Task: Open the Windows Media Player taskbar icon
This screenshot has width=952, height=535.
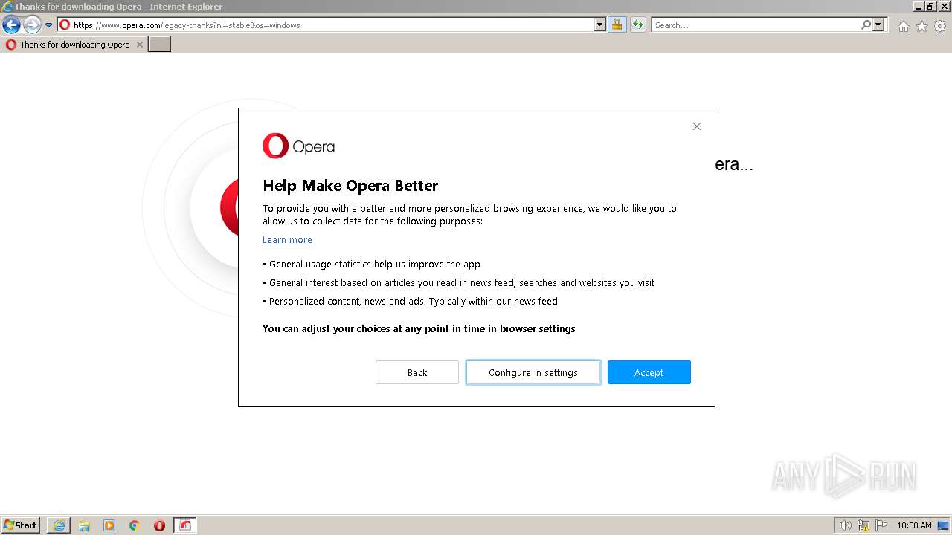Action: (x=109, y=525)
